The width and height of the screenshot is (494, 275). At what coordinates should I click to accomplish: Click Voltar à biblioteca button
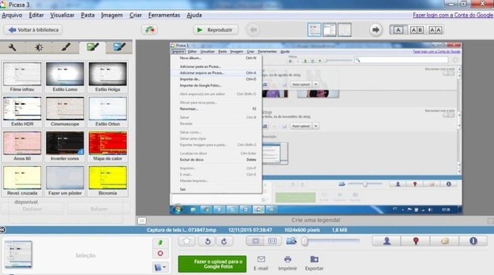33,30
